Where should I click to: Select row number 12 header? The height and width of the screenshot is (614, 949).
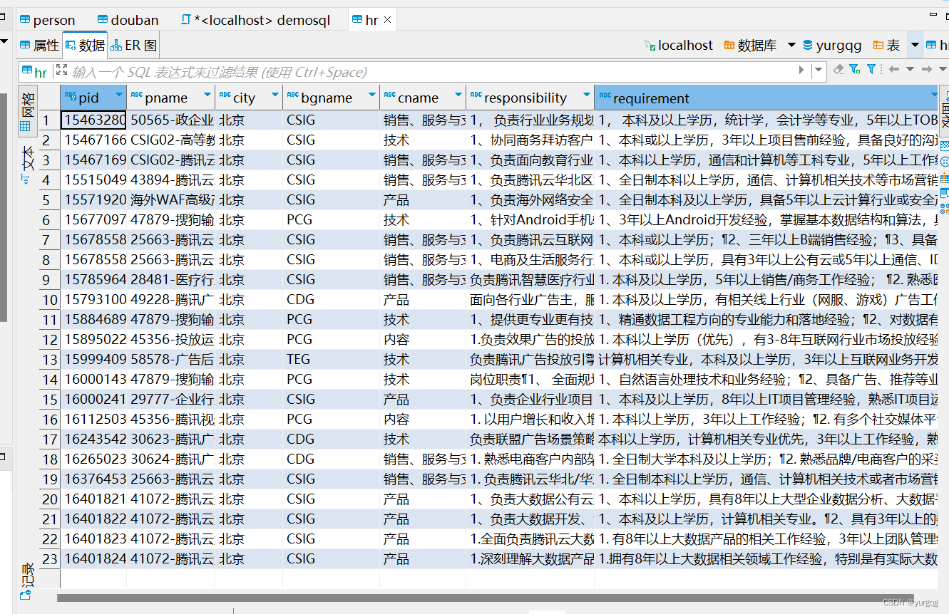tap(48, 339)
